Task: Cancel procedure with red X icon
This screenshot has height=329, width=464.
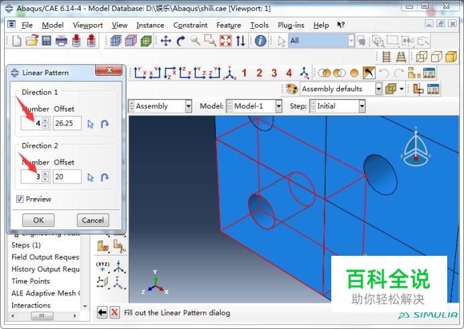Action: coord(115,312)
